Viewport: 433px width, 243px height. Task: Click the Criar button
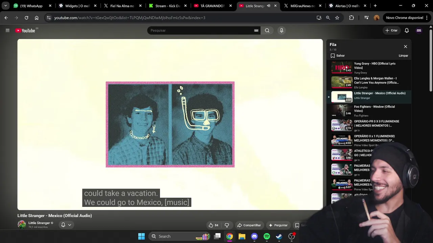click(391, 30)
